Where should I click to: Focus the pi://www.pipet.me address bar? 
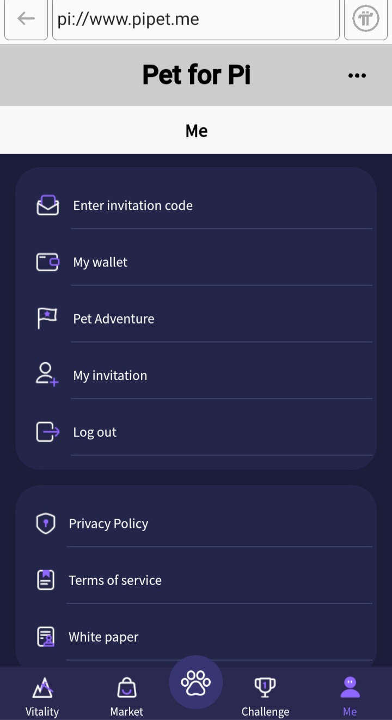[195, 20]
